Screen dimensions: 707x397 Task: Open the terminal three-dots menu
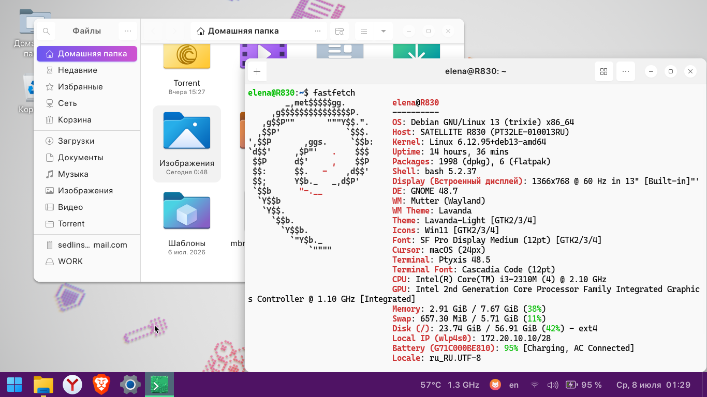pos(625,71)
